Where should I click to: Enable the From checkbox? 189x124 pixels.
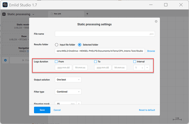pyautogui.click(x=56, y=61)
